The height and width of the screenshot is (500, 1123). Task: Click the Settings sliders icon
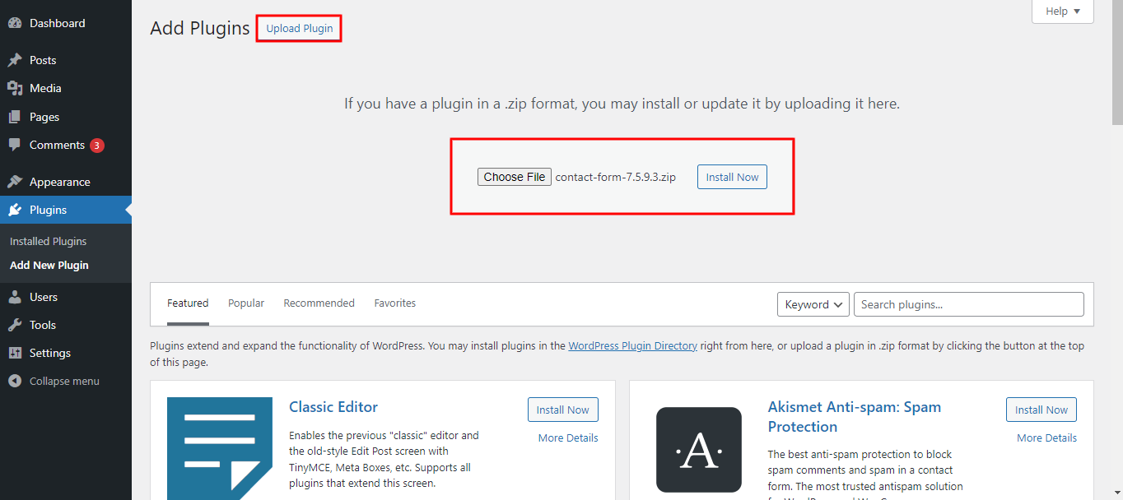(15, 353)
